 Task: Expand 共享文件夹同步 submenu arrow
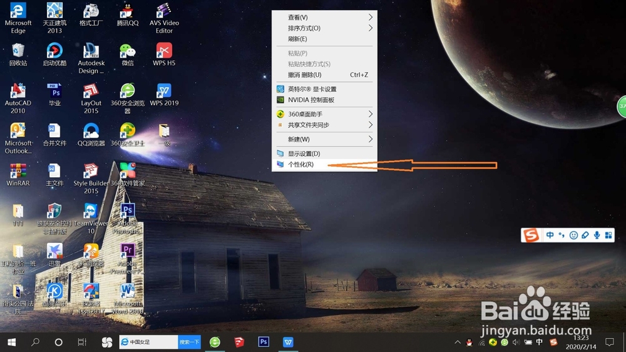click(x=370, y=125)
